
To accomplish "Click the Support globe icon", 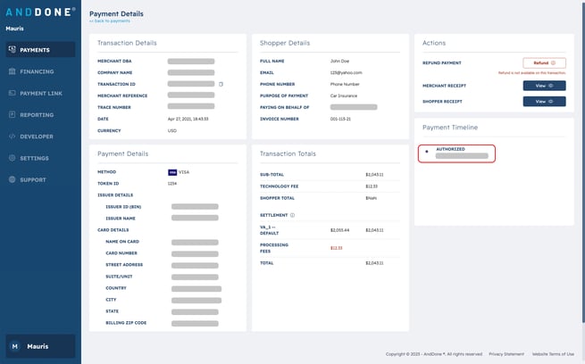I will pos(12,179).
